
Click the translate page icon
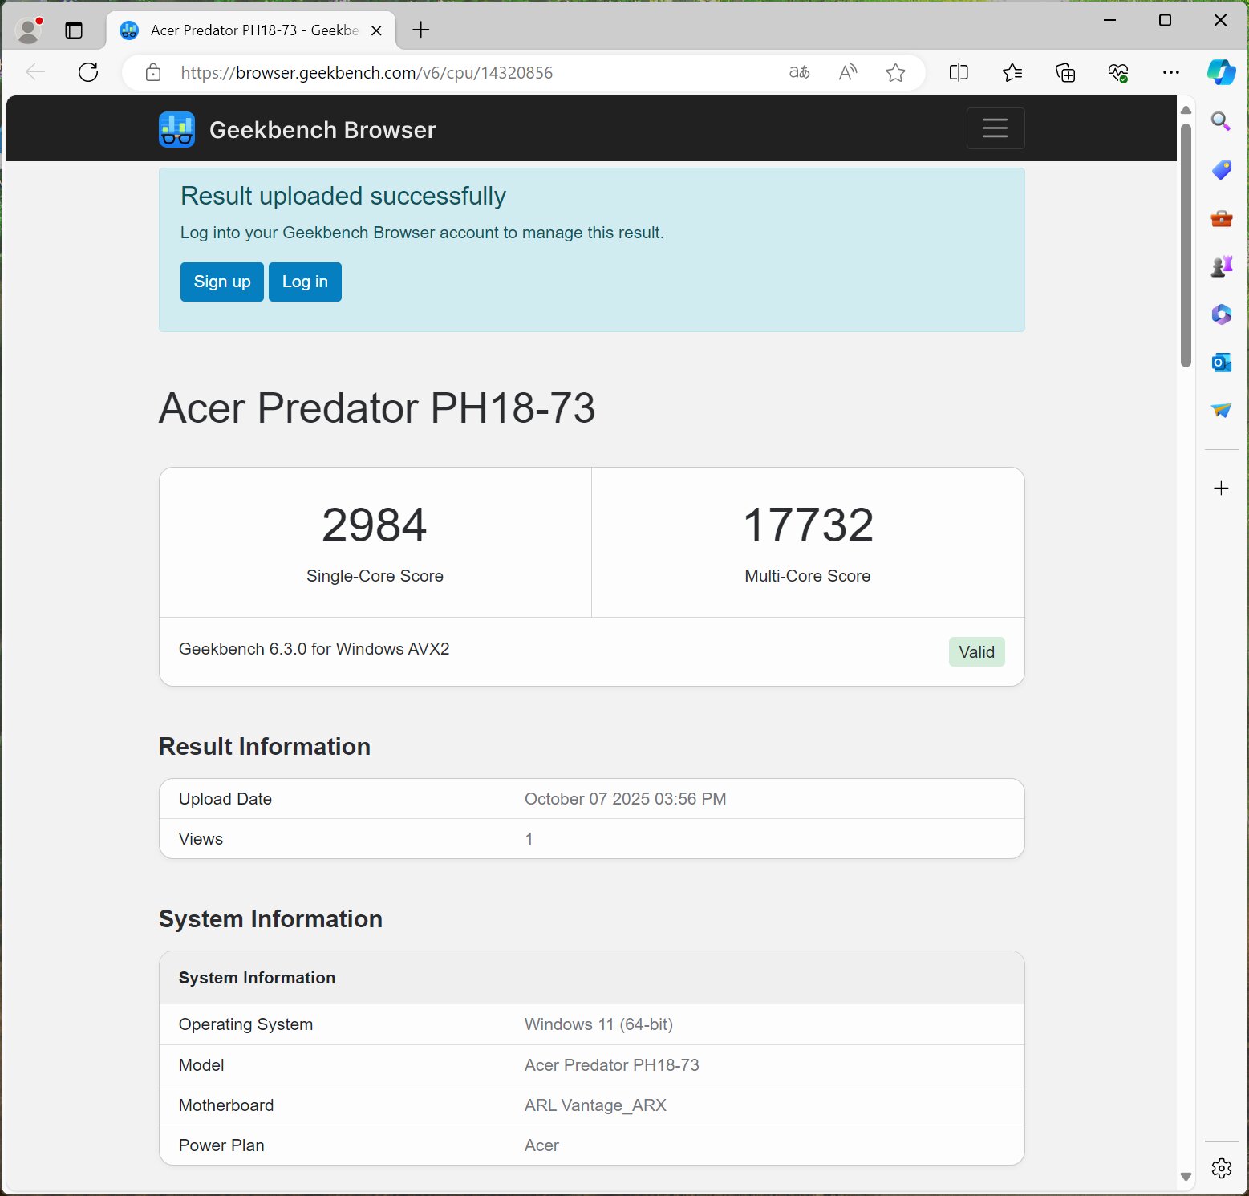click(x=799, y=73)
